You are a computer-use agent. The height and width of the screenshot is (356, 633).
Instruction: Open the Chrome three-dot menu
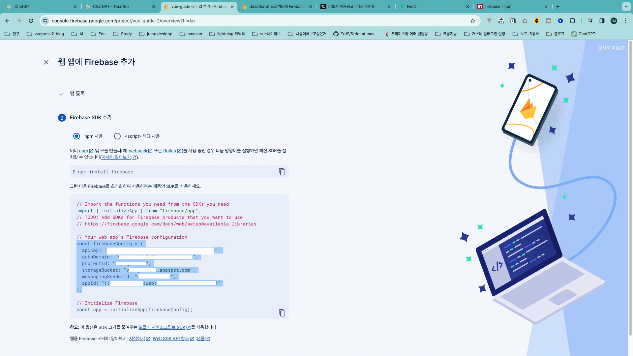pos(626,21)
